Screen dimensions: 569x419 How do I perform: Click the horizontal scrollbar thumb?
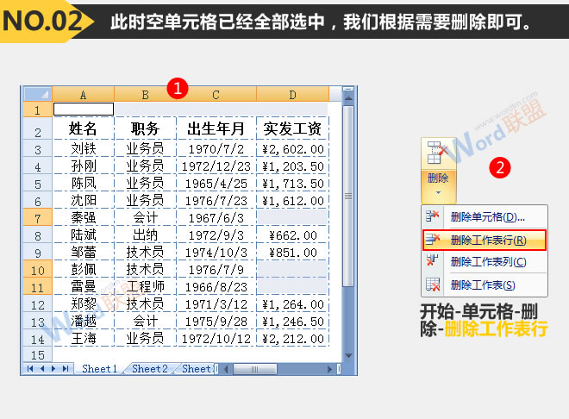(x=254, y=369)
